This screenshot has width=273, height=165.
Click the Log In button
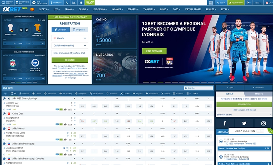(x=221, y=3)
